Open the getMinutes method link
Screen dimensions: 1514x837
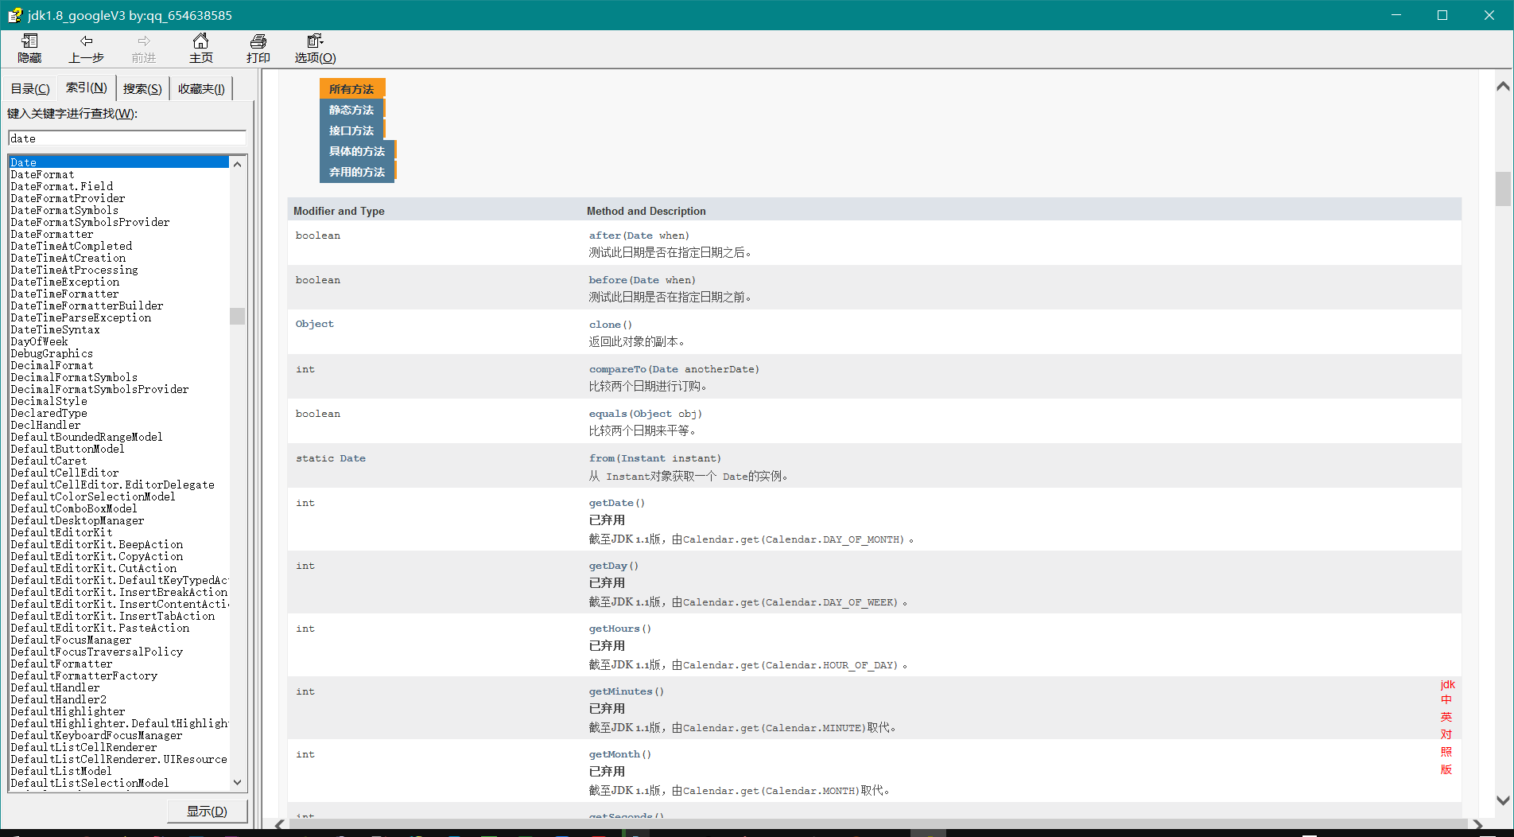[620, 691]
